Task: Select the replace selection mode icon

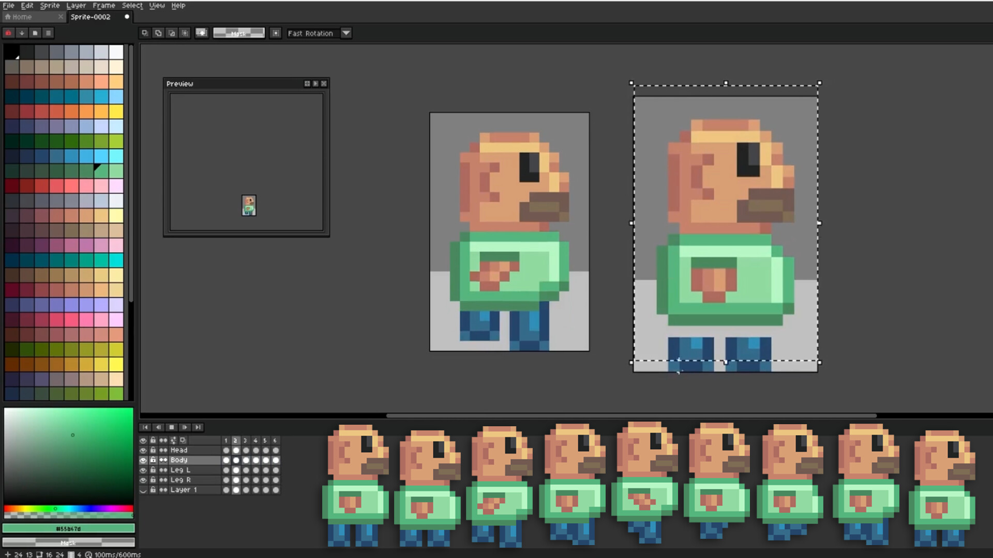Action: click(x=145, y=33)
